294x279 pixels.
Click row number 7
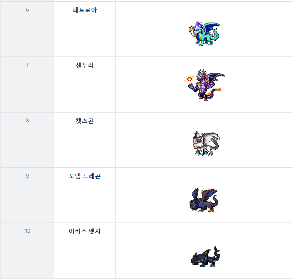click(x=27, y=65)
